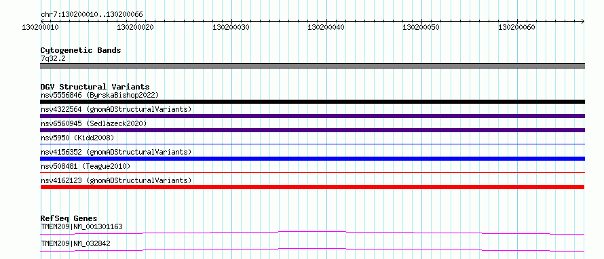Click the arrowhead at the ruler's right end
This screenshot has height=259, width=604.
582,21
